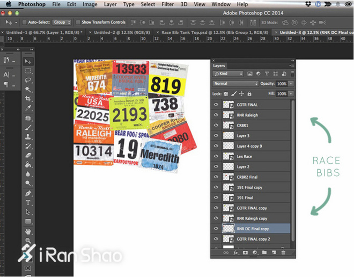Check Show Transform Controls
Screen dimensions: 354x277
tap(78, 23)
